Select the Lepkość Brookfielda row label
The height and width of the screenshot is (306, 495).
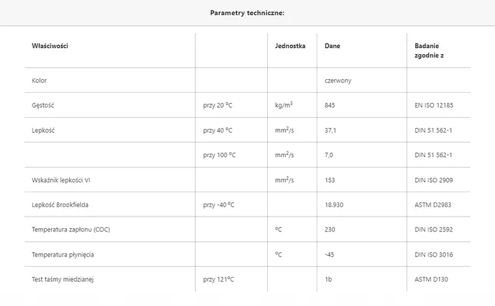pos(60,205)
